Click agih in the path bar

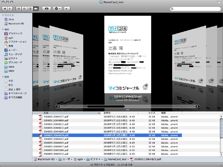click(78, 159)
